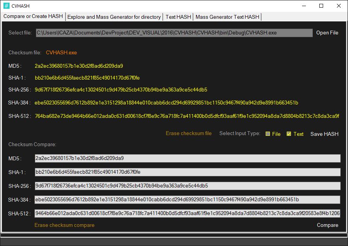Viewport: 348px width, 246px height.
Task: Switch to Compare or Create HASH tab
Action: tap(33, 16)
